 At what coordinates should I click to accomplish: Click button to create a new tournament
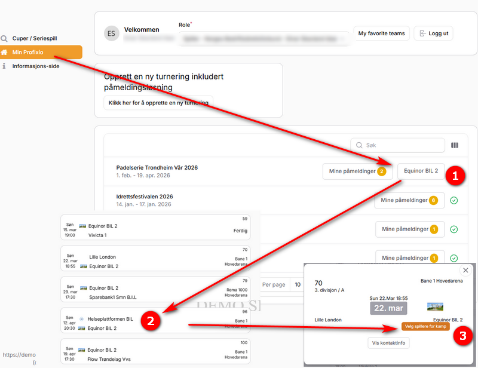coord(158,103)
